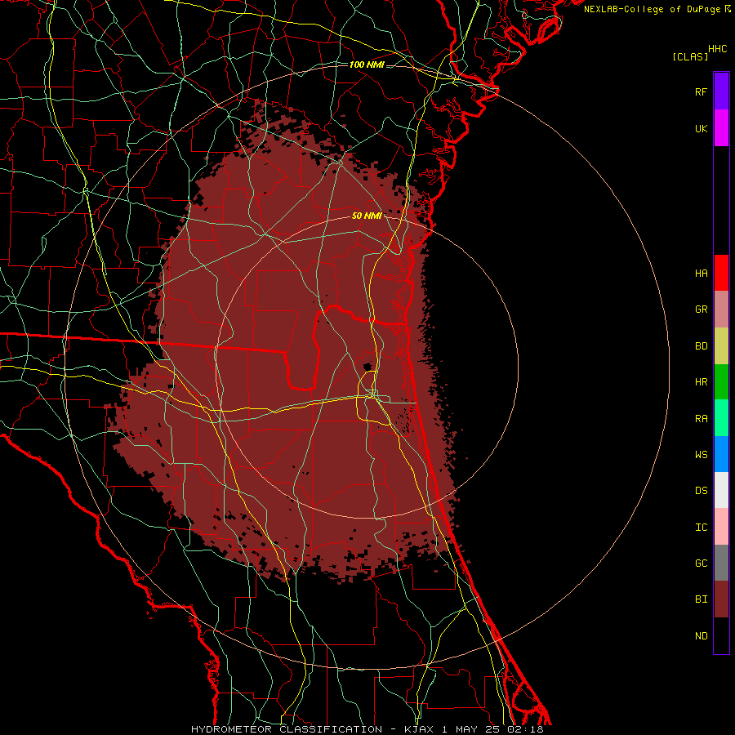Click the HR green legend swatch

pyautogui.click(x=721, y=382)
